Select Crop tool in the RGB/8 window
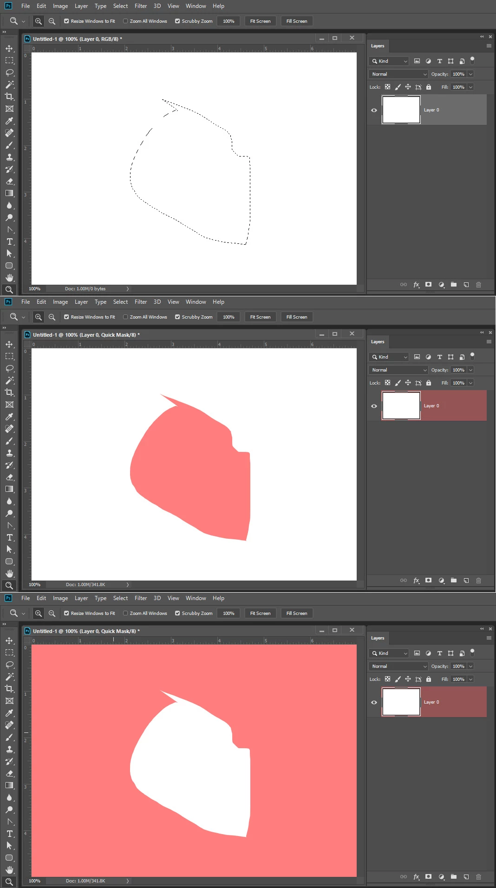 [x=9, y=97]
